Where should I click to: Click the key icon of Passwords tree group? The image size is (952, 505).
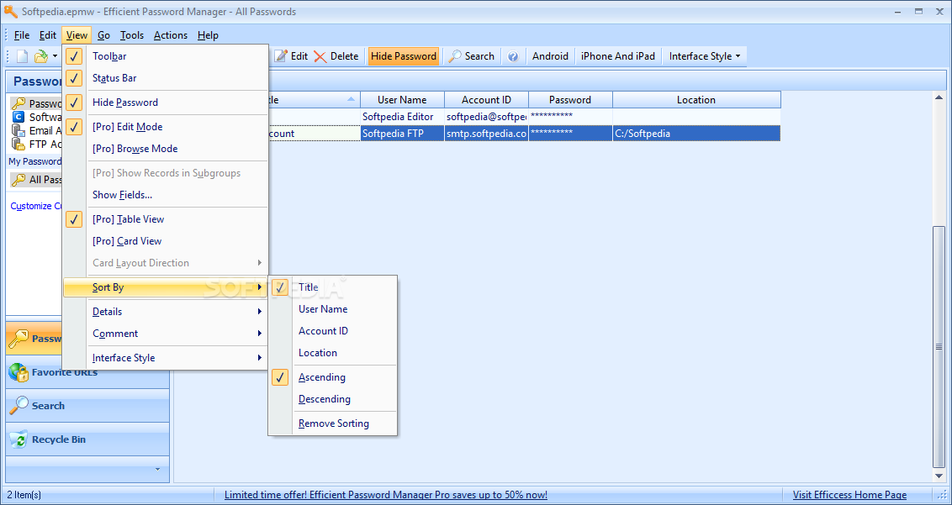(x=19, y=104)
